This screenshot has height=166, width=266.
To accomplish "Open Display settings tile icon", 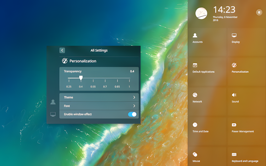I will click(x=234, y=35).
